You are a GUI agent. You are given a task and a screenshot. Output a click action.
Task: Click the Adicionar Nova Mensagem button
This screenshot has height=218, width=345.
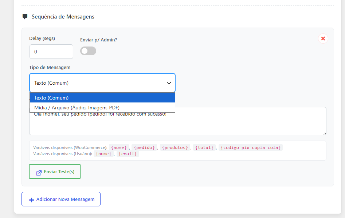(61, 199)
